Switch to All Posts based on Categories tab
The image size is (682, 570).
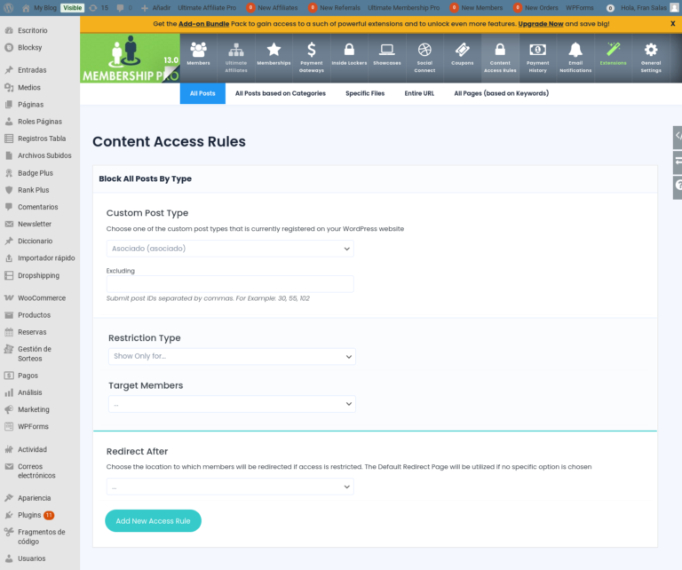pyautogui.click(x=281, y=93)
